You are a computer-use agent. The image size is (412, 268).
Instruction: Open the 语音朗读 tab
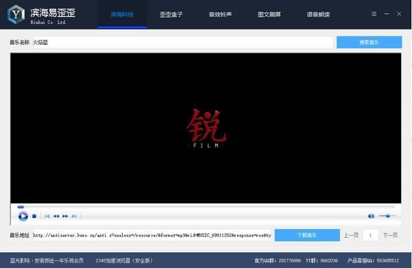(318, 14)
